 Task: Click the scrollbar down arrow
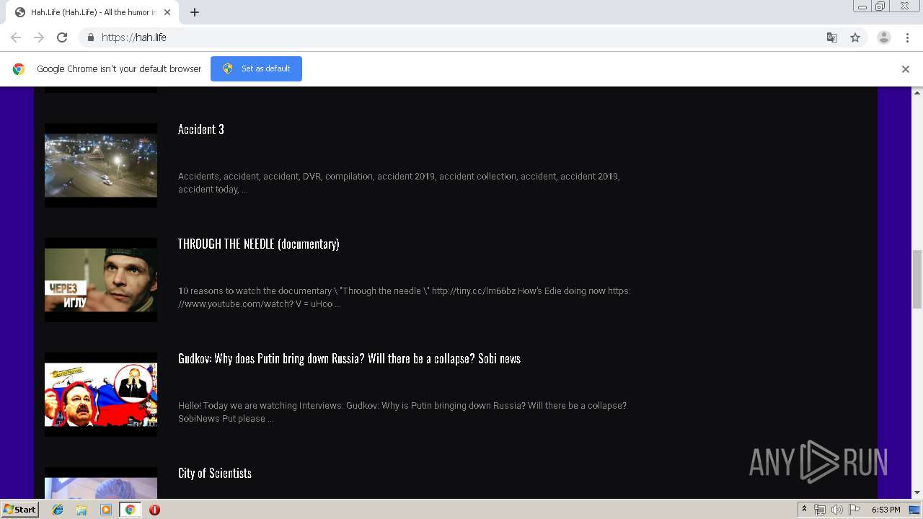click(x=917, y=493)
